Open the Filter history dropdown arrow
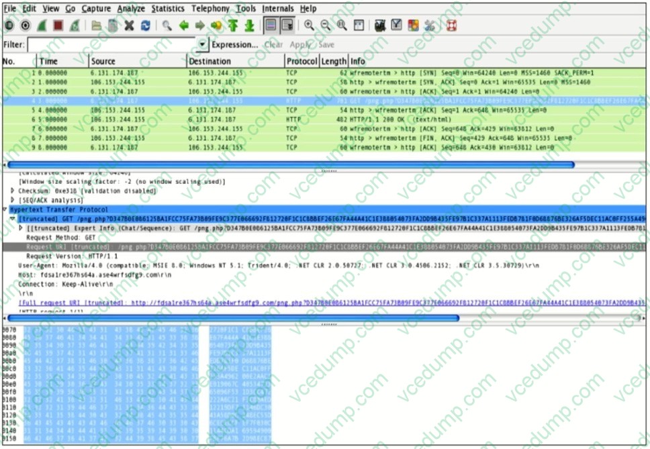Image resolution: width=650 pixels, height=449 pixels. point(203,44)
